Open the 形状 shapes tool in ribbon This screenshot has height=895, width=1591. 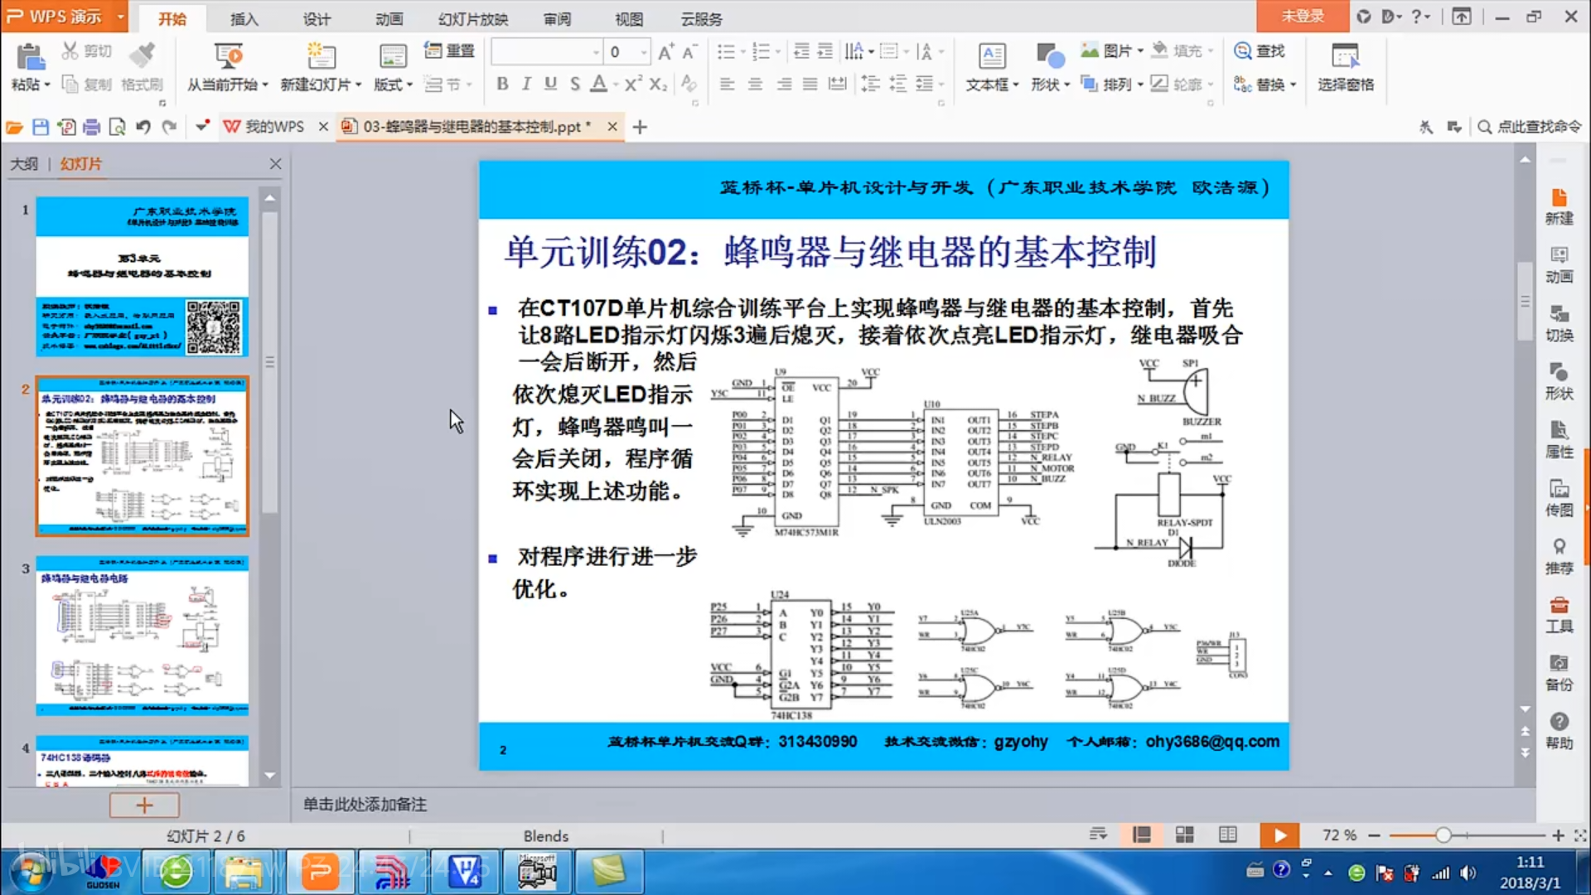(1049, 57)
